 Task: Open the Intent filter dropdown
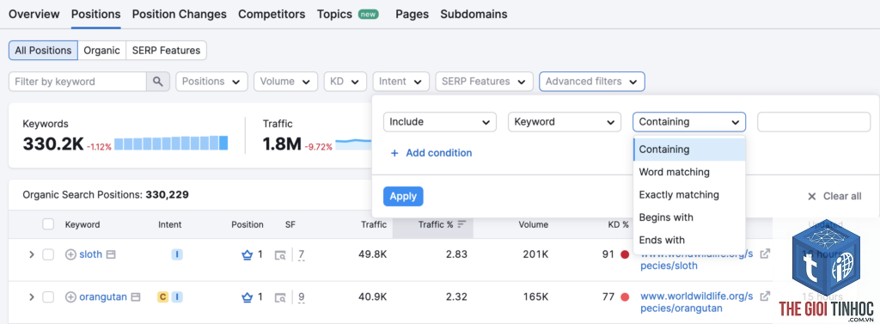pyautogui.click(x=400, y=82)
